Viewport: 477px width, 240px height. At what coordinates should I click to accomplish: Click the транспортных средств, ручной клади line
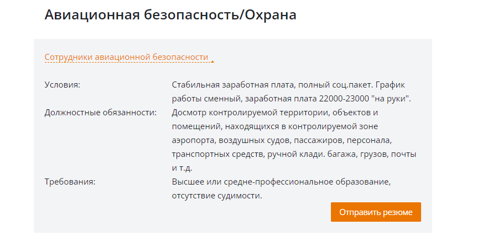coord(294,154)
